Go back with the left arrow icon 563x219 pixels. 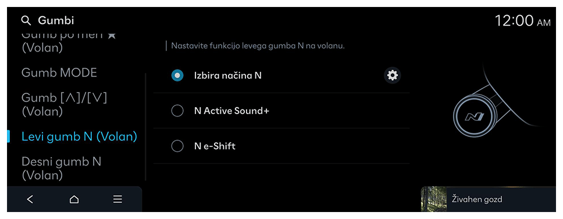(30, 199)
